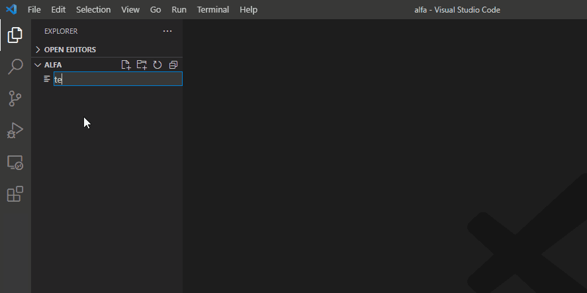Click New File icon in ALFA header

126,65
